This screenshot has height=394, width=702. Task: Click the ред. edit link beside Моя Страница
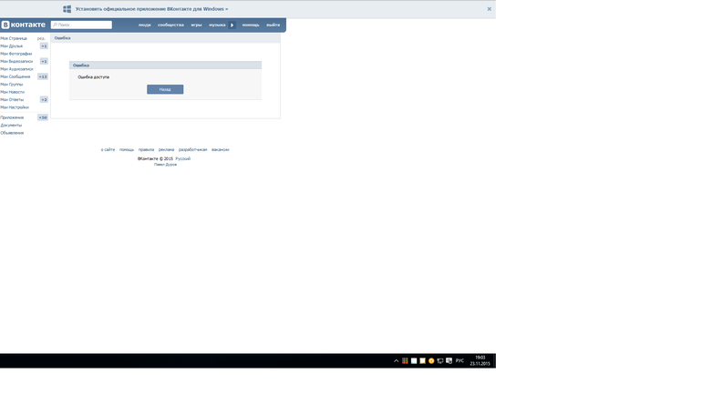point(41,38)
